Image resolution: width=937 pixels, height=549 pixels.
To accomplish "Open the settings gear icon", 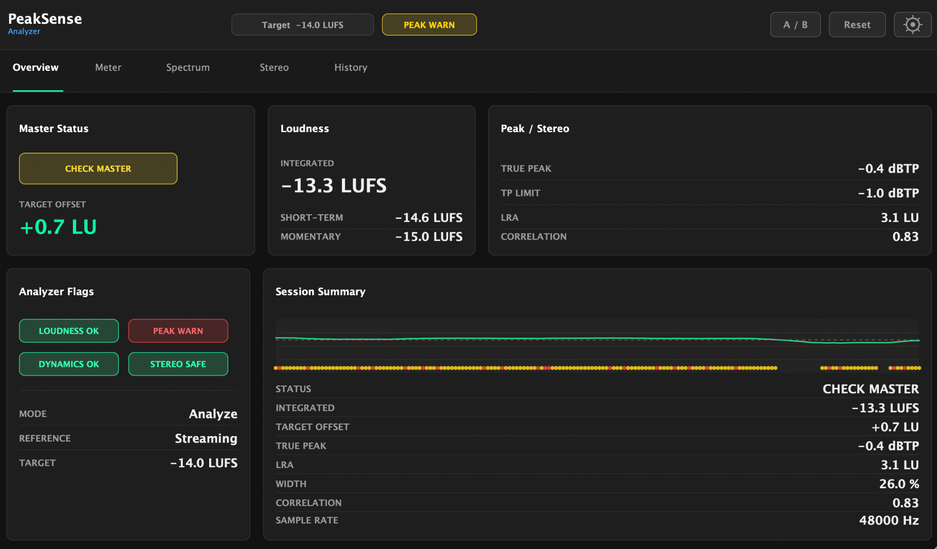I will [x=912, y=25].
